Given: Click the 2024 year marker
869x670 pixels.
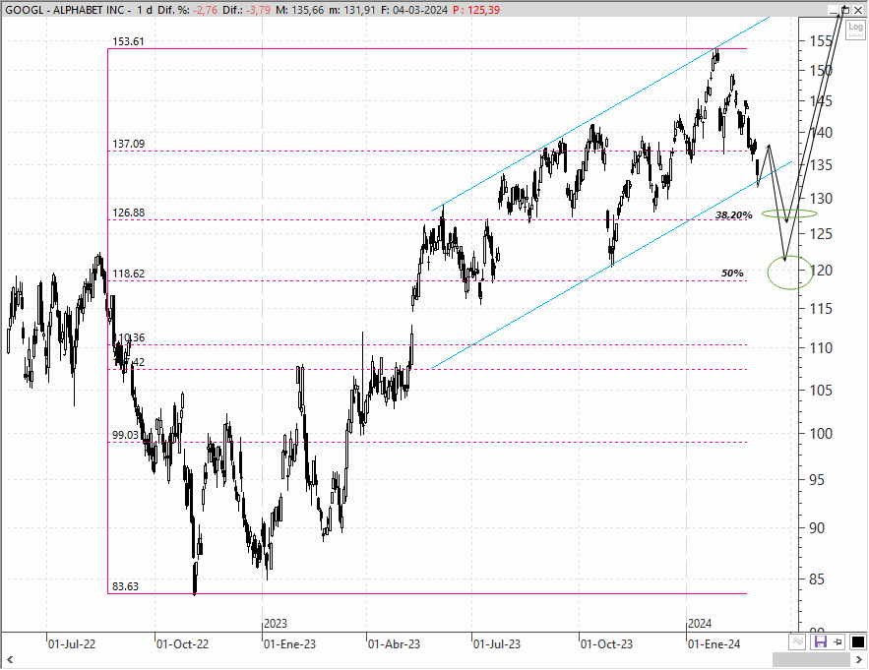Looking at the screenshot, I should (x=700, y=624).
